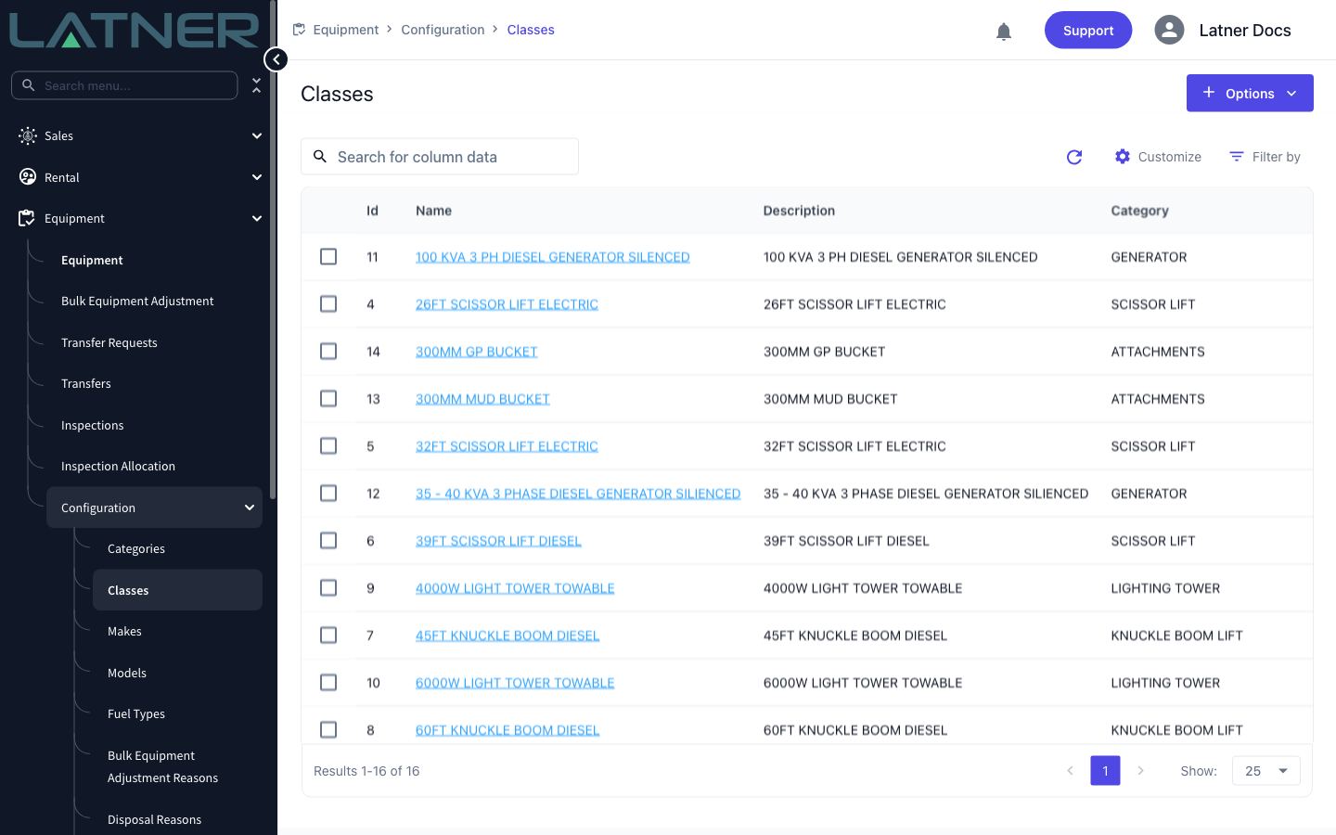Image resolution: width=1336 pixels, height=835 pixels.
Task: Go to Fuel Types
Action: pyautogui.click(x=136, y=714)
